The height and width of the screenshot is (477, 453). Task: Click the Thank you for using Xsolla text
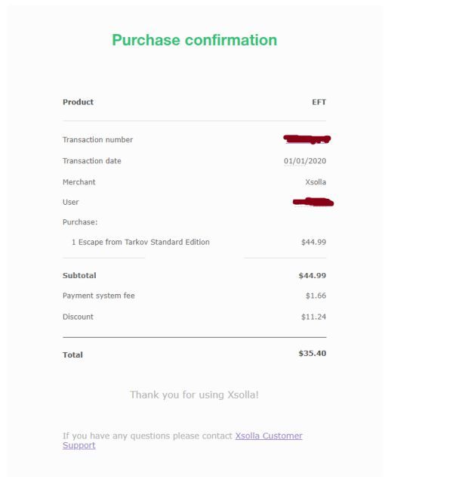(x=194, y=395)
